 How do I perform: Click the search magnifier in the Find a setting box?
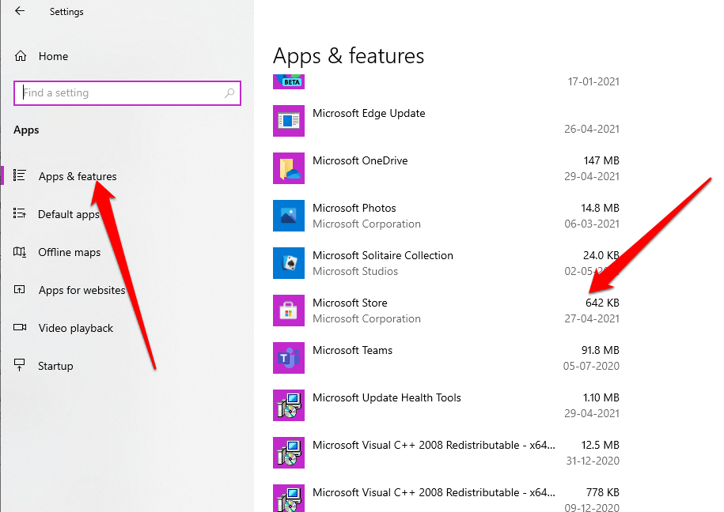coord(229,93)
